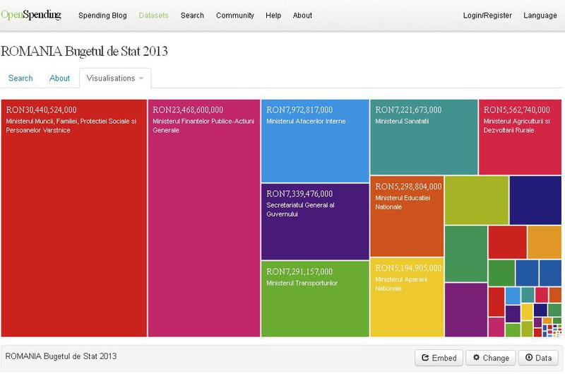This screenshot has height=374, width=565.
Task: Select the Ministerul Apararii Nationale yellow tile
Action: pyautogui.click(x=407, y=297)
